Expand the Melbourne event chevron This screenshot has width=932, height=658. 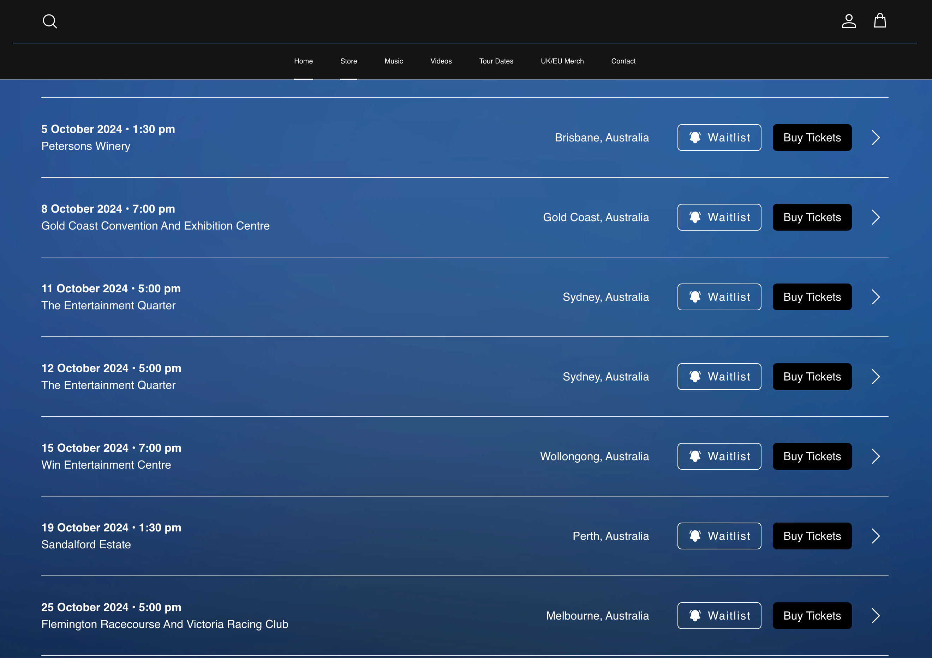point(876,615)
